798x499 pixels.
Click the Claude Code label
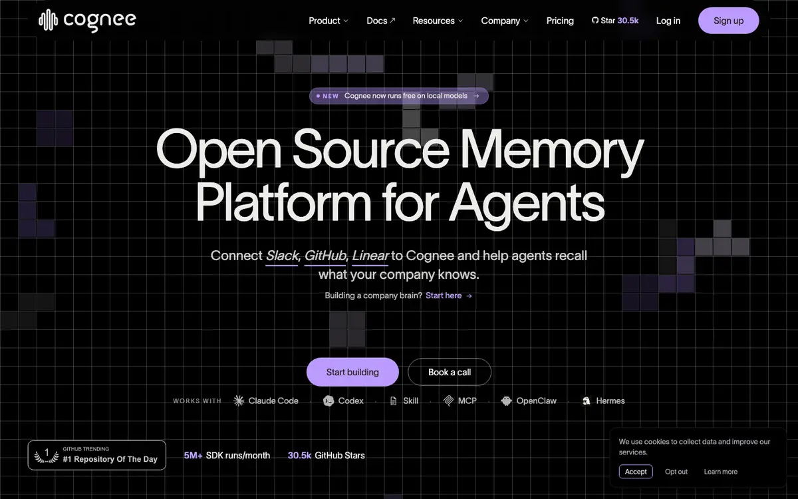(273, 401)
